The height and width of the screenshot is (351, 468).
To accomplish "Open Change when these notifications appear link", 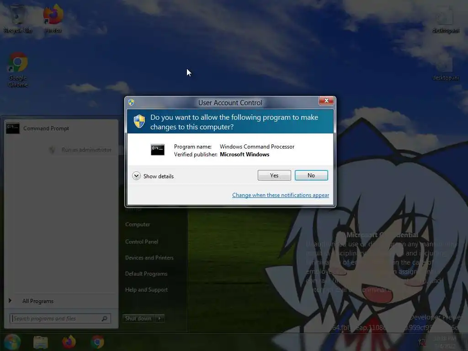I will [x=281, y=195].
